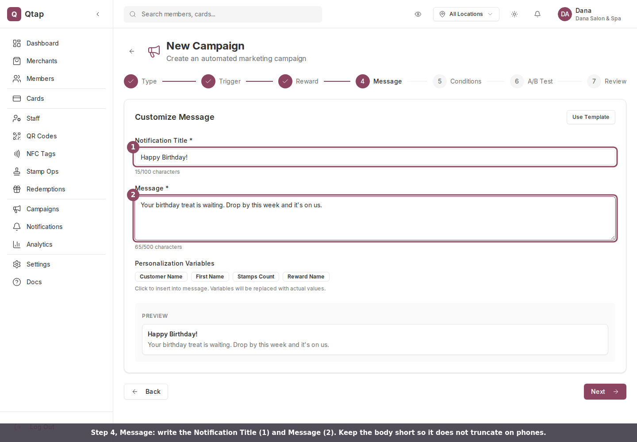Focus the Search members, cards field
Image resolution: width=637 pixels, height=442 pixels.
[x=223, y=14]
